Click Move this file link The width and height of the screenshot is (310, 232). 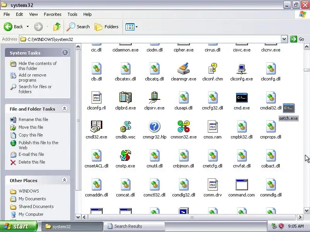coord(31,127)
